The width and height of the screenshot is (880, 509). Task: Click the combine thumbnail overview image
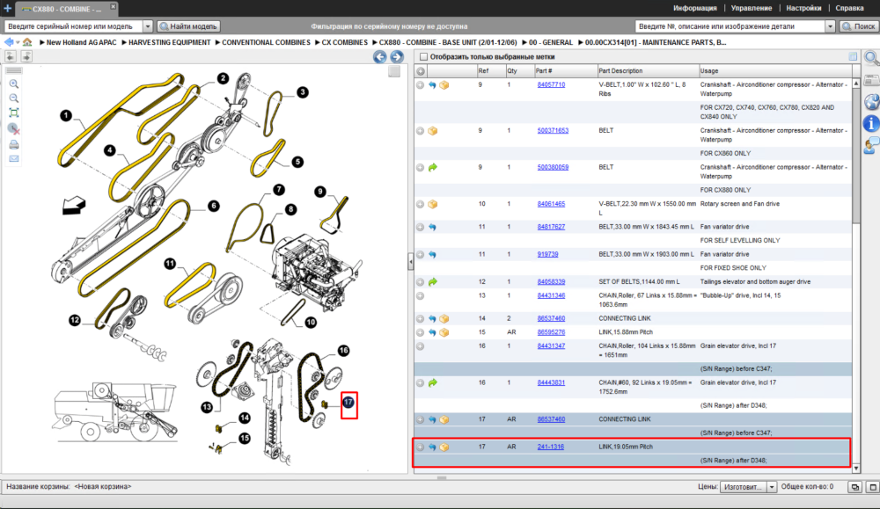coord(115,412)
